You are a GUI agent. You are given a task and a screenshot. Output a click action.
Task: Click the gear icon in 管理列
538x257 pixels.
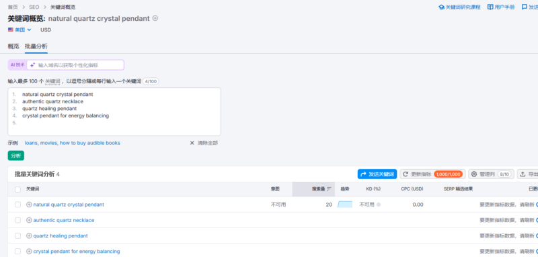pyautogui.click(x=474, y=174)
